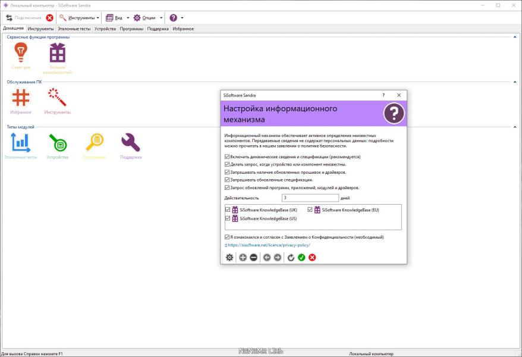Image resolution: width=522 pixels, height=357 pixels.
Task: Click the Сервисные функции программы section heading
Action: (x=38, y=37)
